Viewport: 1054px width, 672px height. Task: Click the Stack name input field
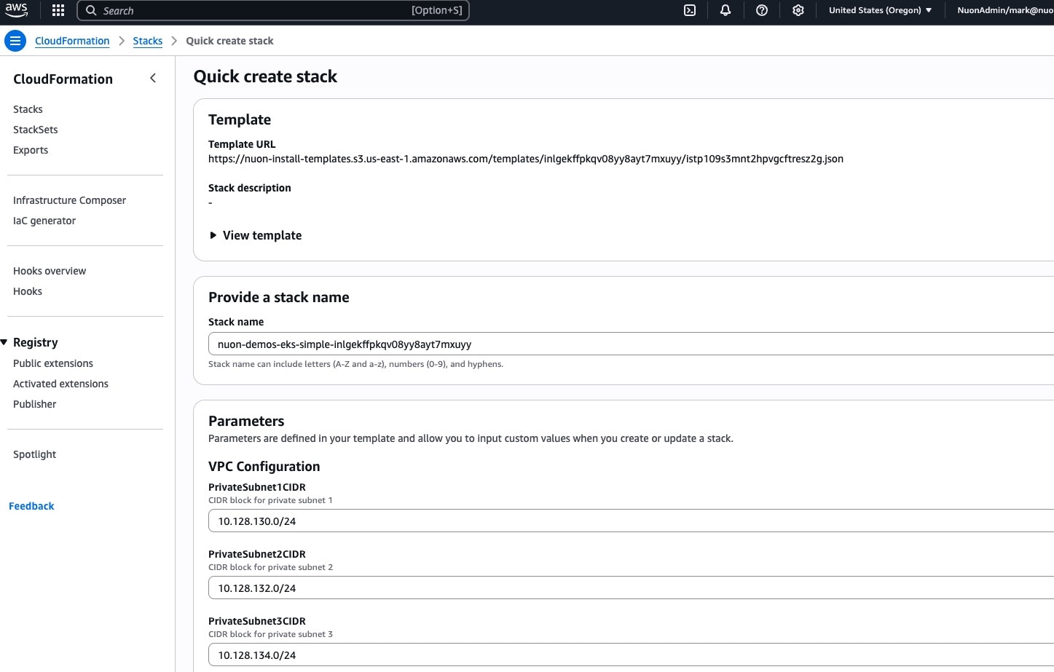[x=631, y=344]
